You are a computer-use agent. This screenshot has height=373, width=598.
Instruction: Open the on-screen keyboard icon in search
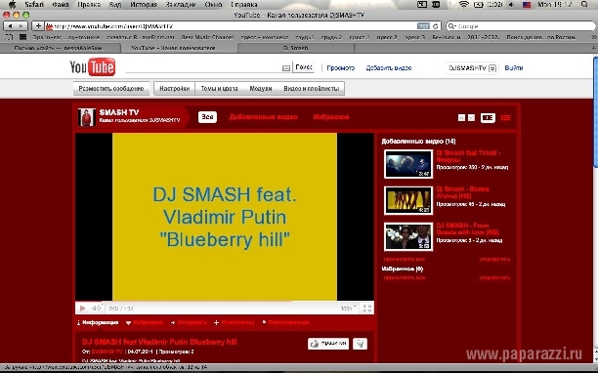click(x=286, y=67)
